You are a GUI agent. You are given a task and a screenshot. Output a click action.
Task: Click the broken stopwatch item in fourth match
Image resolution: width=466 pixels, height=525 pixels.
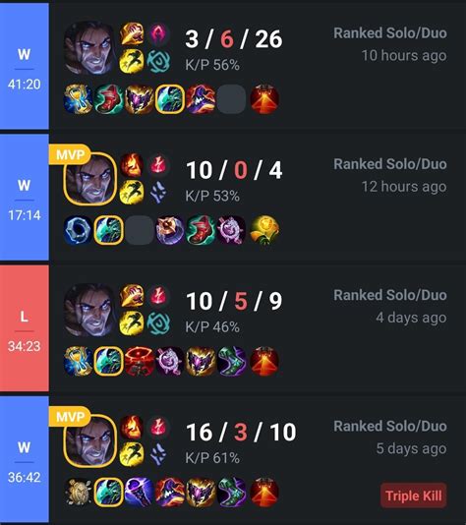coord(78,493)
